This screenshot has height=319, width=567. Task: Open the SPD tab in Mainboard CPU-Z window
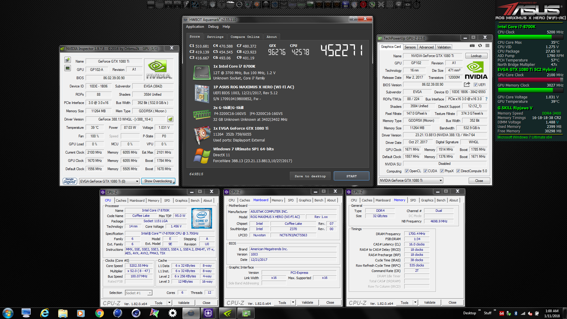click(291, 200)
